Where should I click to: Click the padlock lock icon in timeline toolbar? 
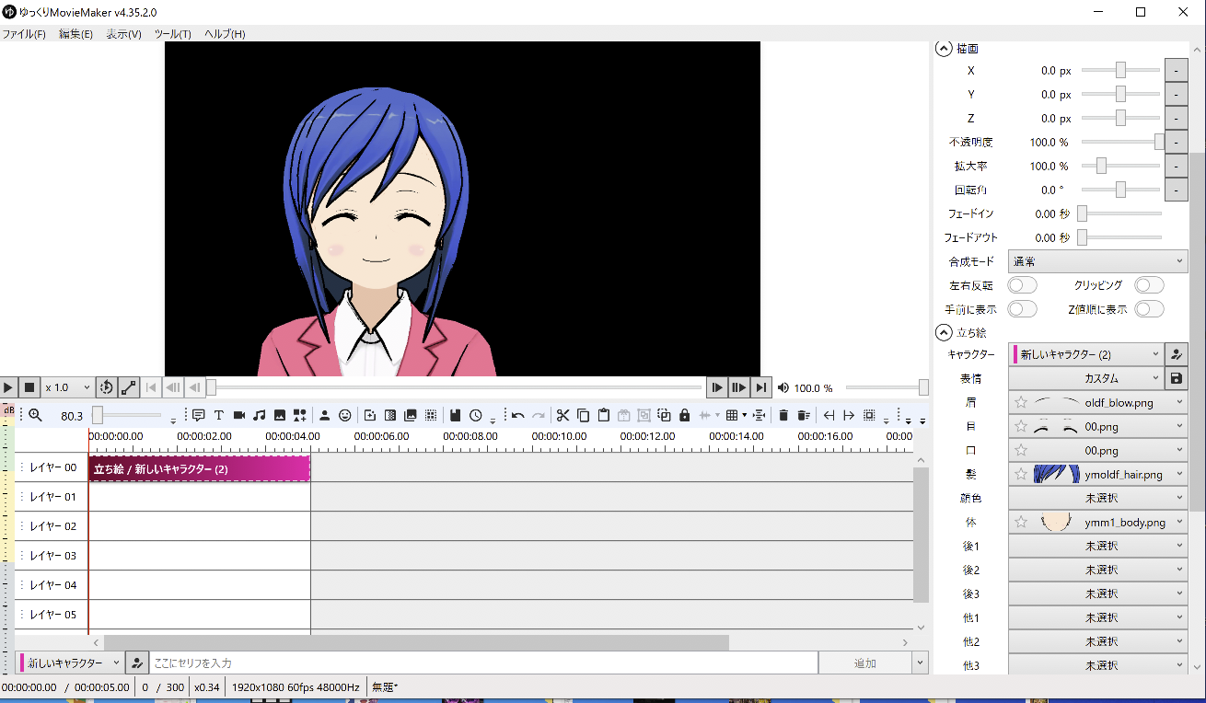pyautogui.click(x=684, y=415)
